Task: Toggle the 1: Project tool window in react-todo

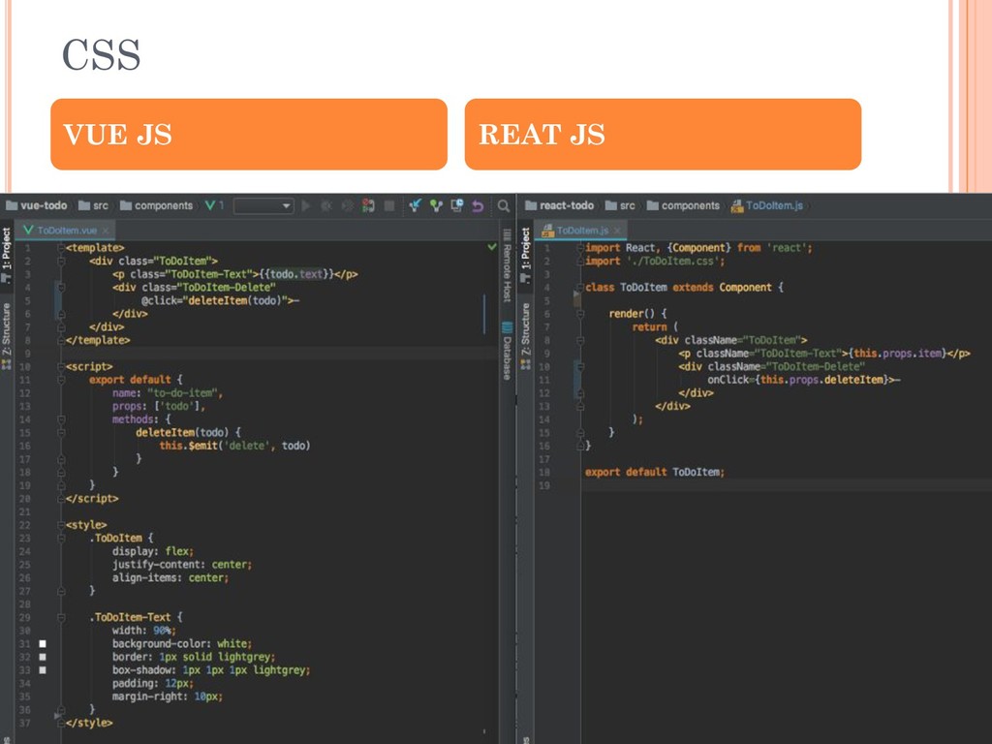Action: [x=526, y=255]
